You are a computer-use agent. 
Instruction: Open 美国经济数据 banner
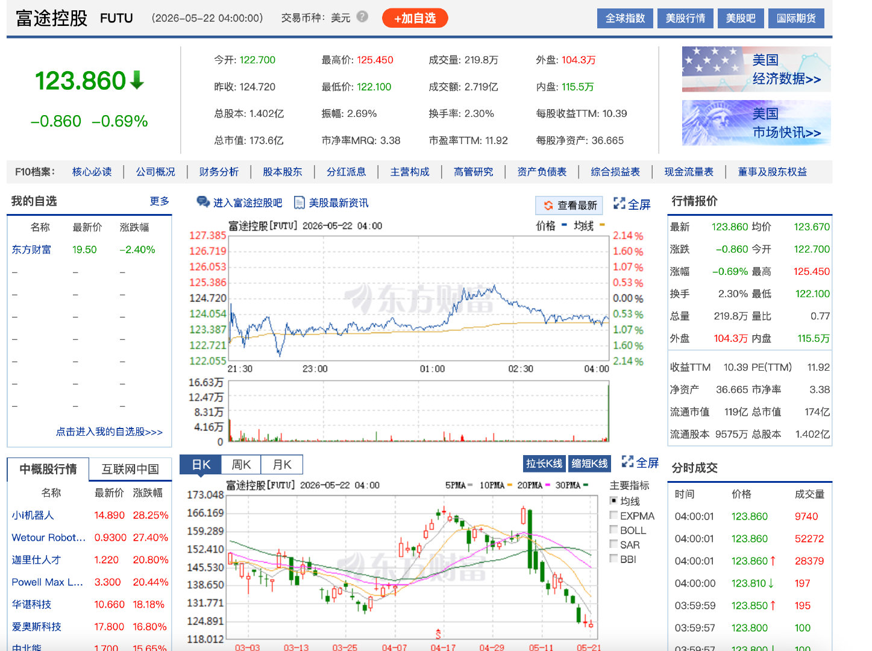coord(756,69)
